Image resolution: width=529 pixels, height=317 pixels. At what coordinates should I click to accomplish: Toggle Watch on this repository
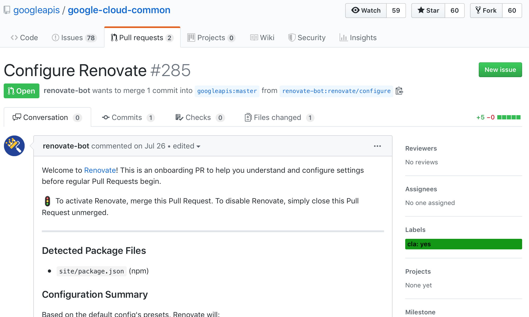(366, 11)
